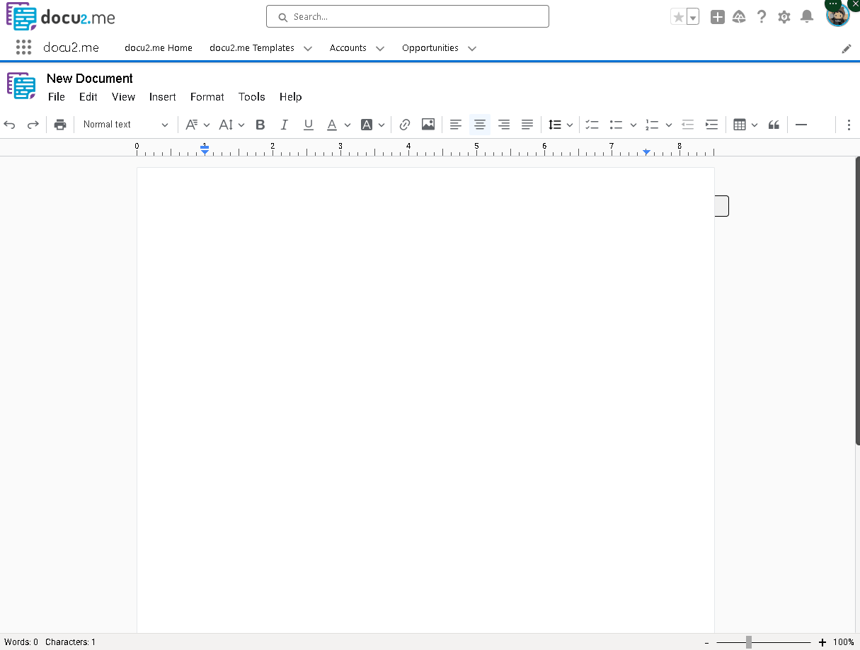860x650 pixels.
Task: Click the document icon beside New Document
Action: tap(21, 86)
